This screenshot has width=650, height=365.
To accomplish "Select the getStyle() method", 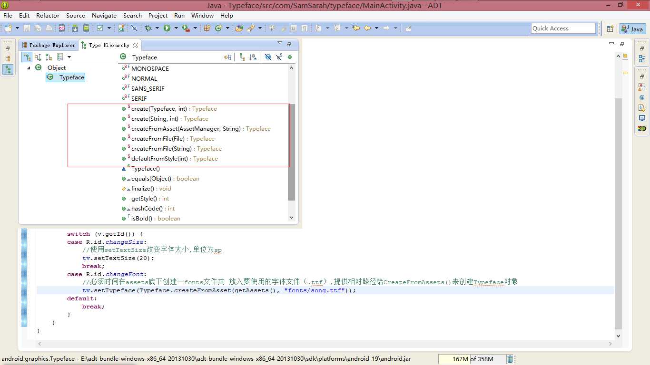I will pos(145,199).
